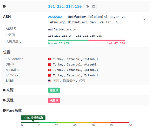Click the 人机流量比 label
152x130 pixels.
tap(14, 41)
